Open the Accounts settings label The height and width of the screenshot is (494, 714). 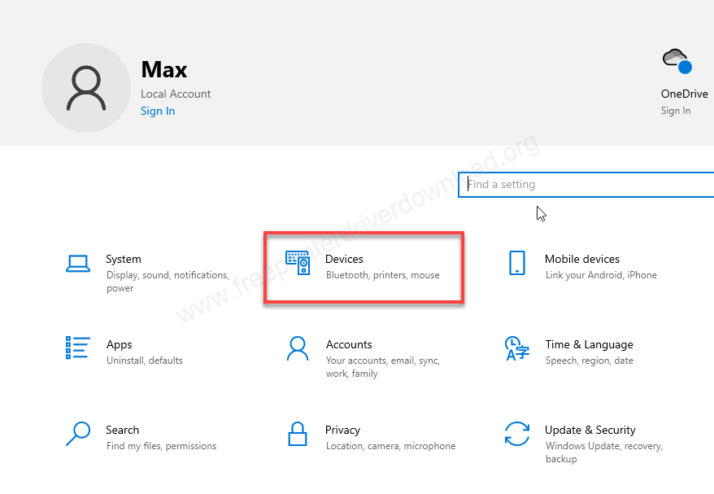pos(349,345)
